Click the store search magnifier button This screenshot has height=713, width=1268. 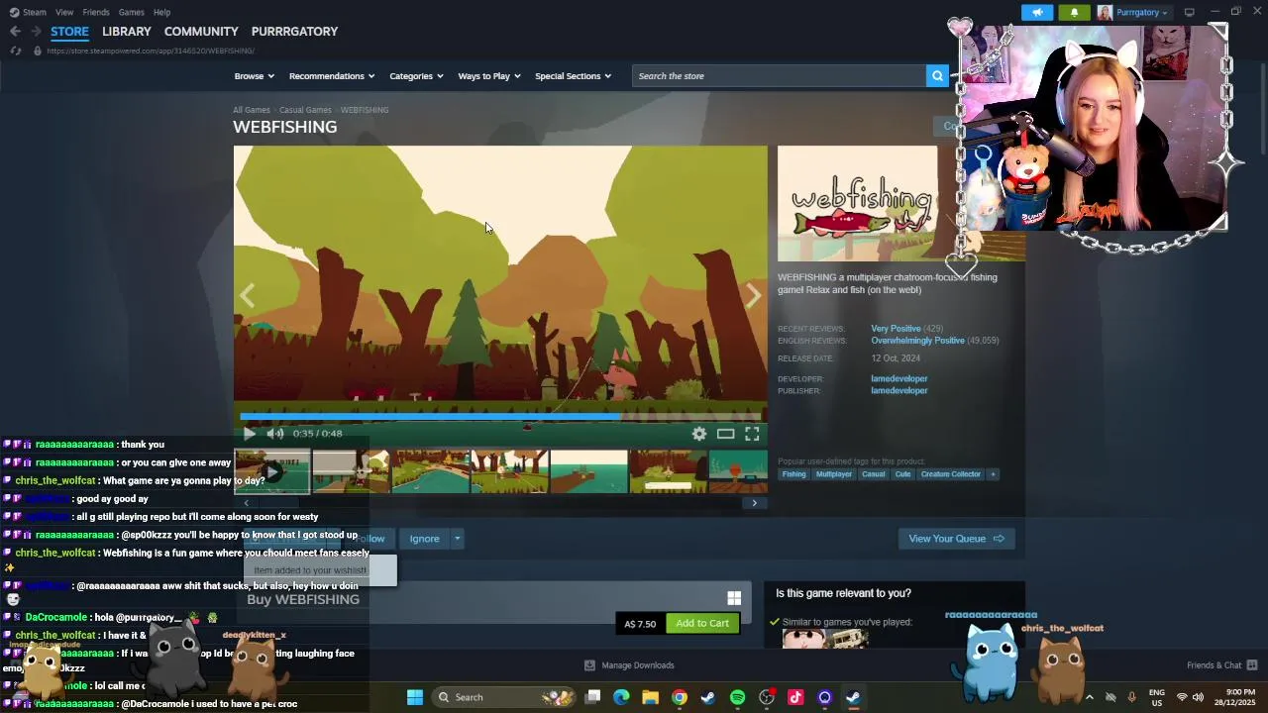[x=937, y=76]
